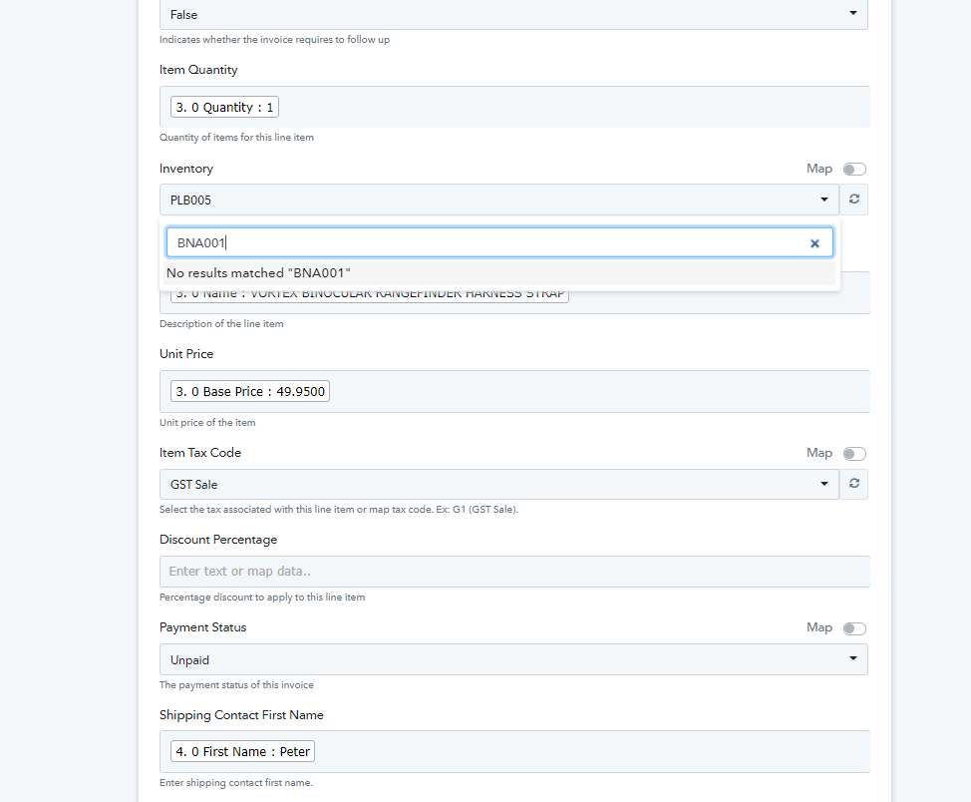The image size is (971, 802).
Task: Enable Map toggle for Item Tax Code
Action: 854,454
